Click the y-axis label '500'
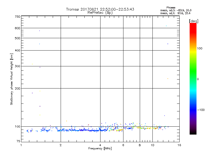The image size is (211, 158). 17,38
